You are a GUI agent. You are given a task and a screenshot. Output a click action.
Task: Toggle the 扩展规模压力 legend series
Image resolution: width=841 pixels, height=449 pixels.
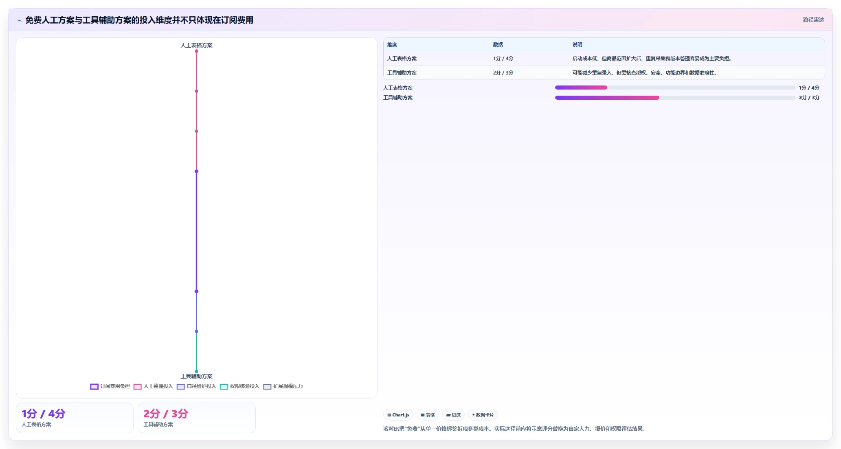283,386
